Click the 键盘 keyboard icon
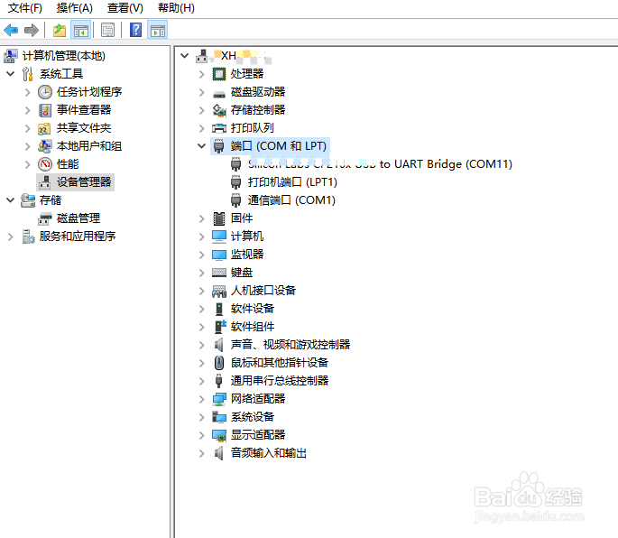618x538 pixels. click(x=219, y=273)
